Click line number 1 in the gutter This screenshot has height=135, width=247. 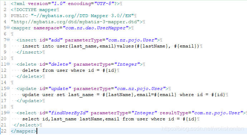[5, 4]
